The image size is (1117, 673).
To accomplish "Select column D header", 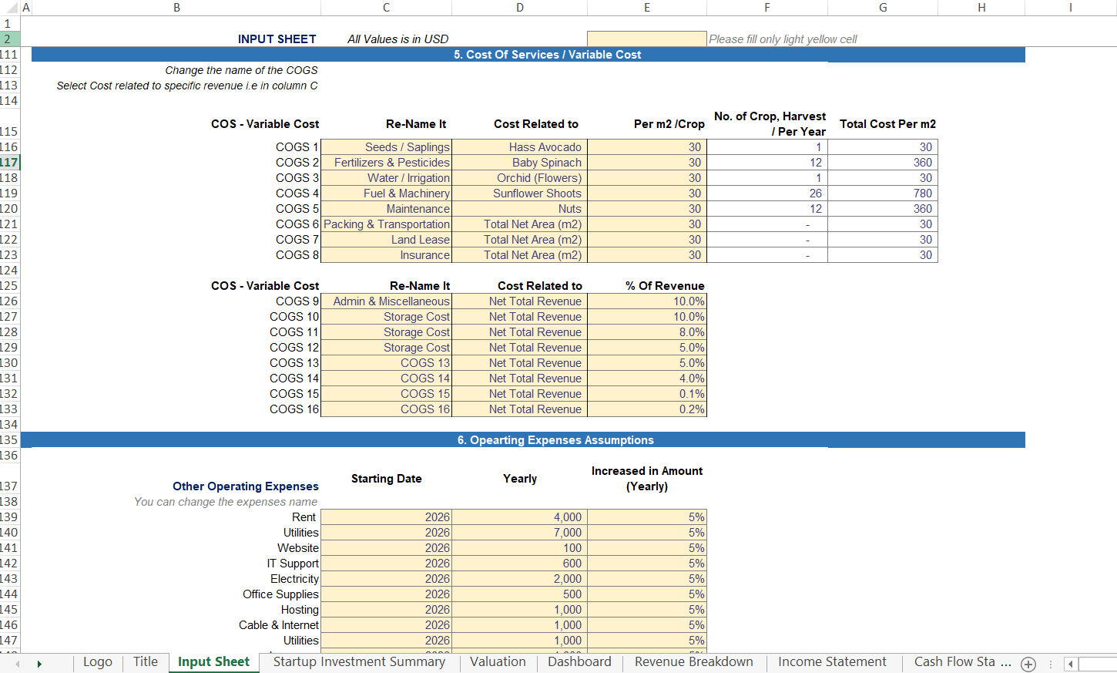I will click(519, 8).
